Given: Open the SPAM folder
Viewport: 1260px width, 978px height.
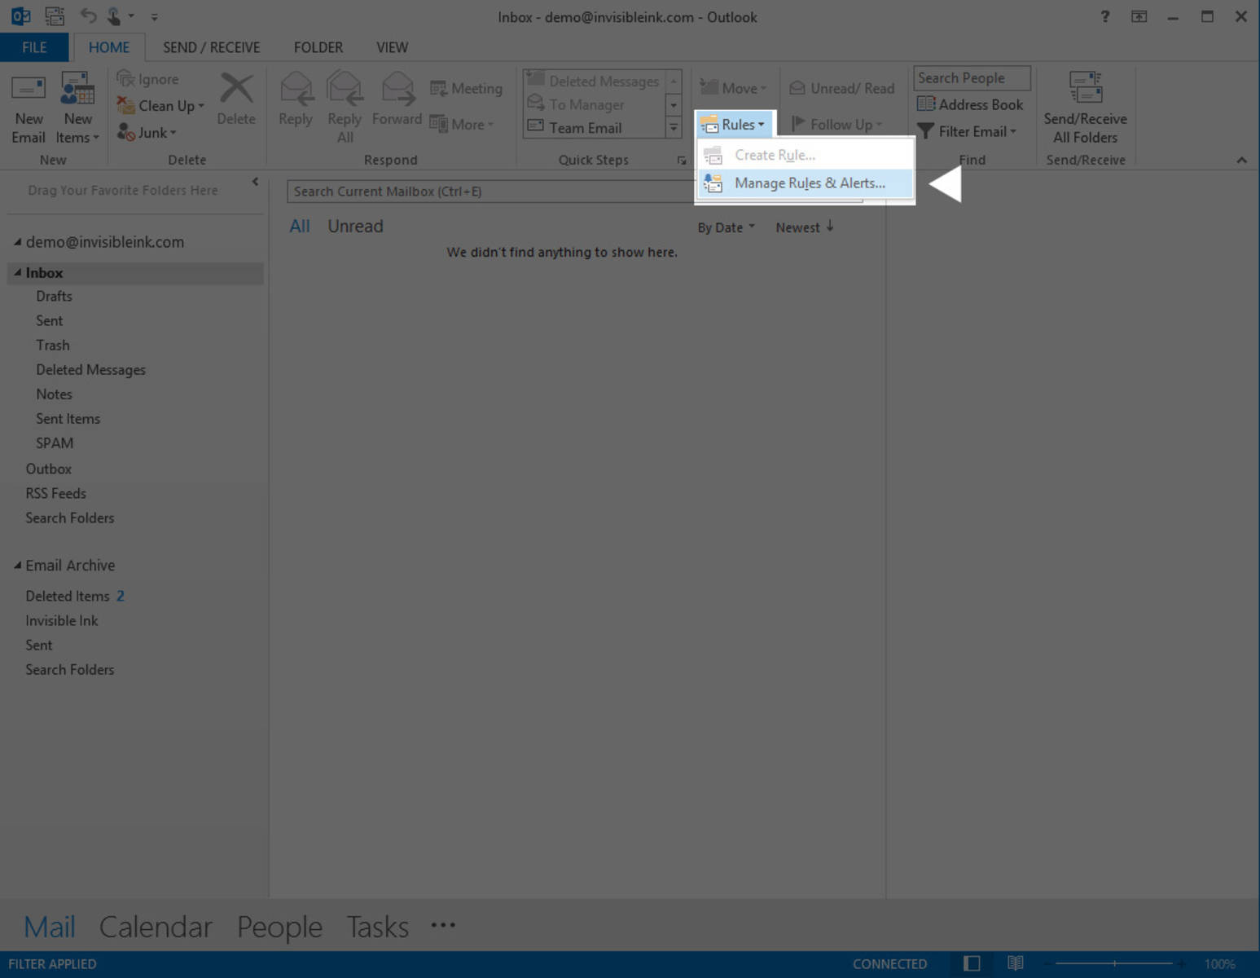Looking at the screenshot, I should point(55,443).
